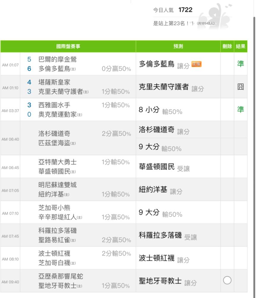Open 堪薩斯皇家 team in match list

click(54, 82)
